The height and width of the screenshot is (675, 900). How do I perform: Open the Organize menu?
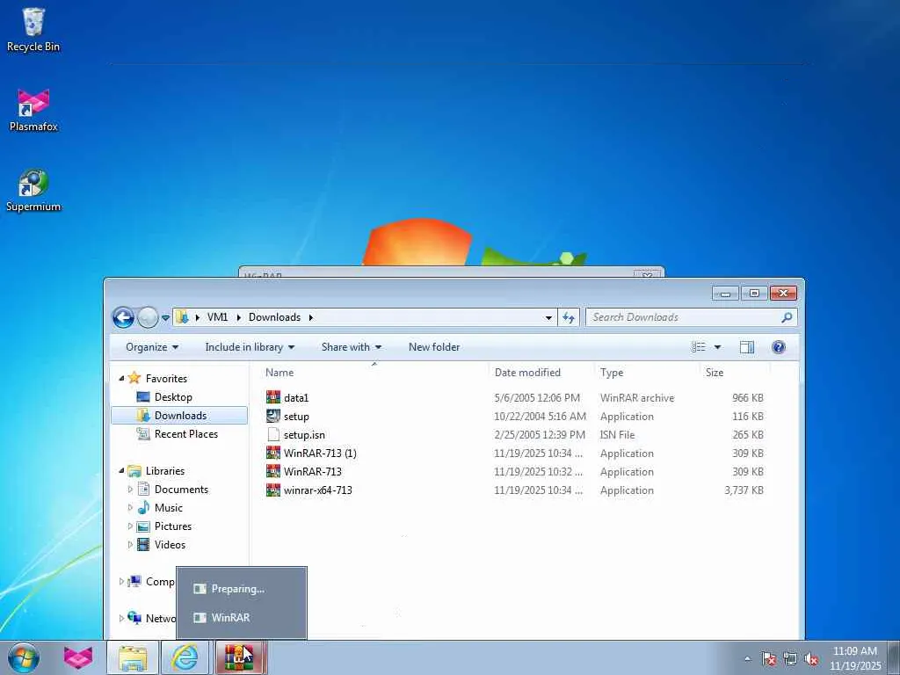[x=152, y=347]
